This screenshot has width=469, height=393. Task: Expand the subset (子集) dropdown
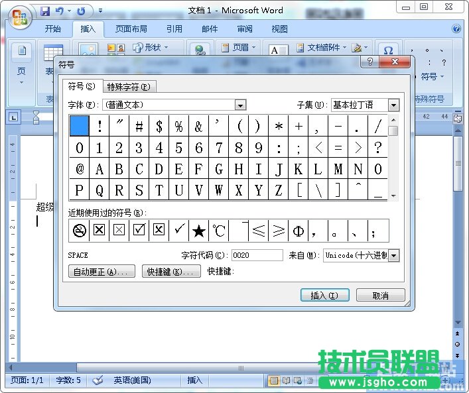(x=393, y=105)
